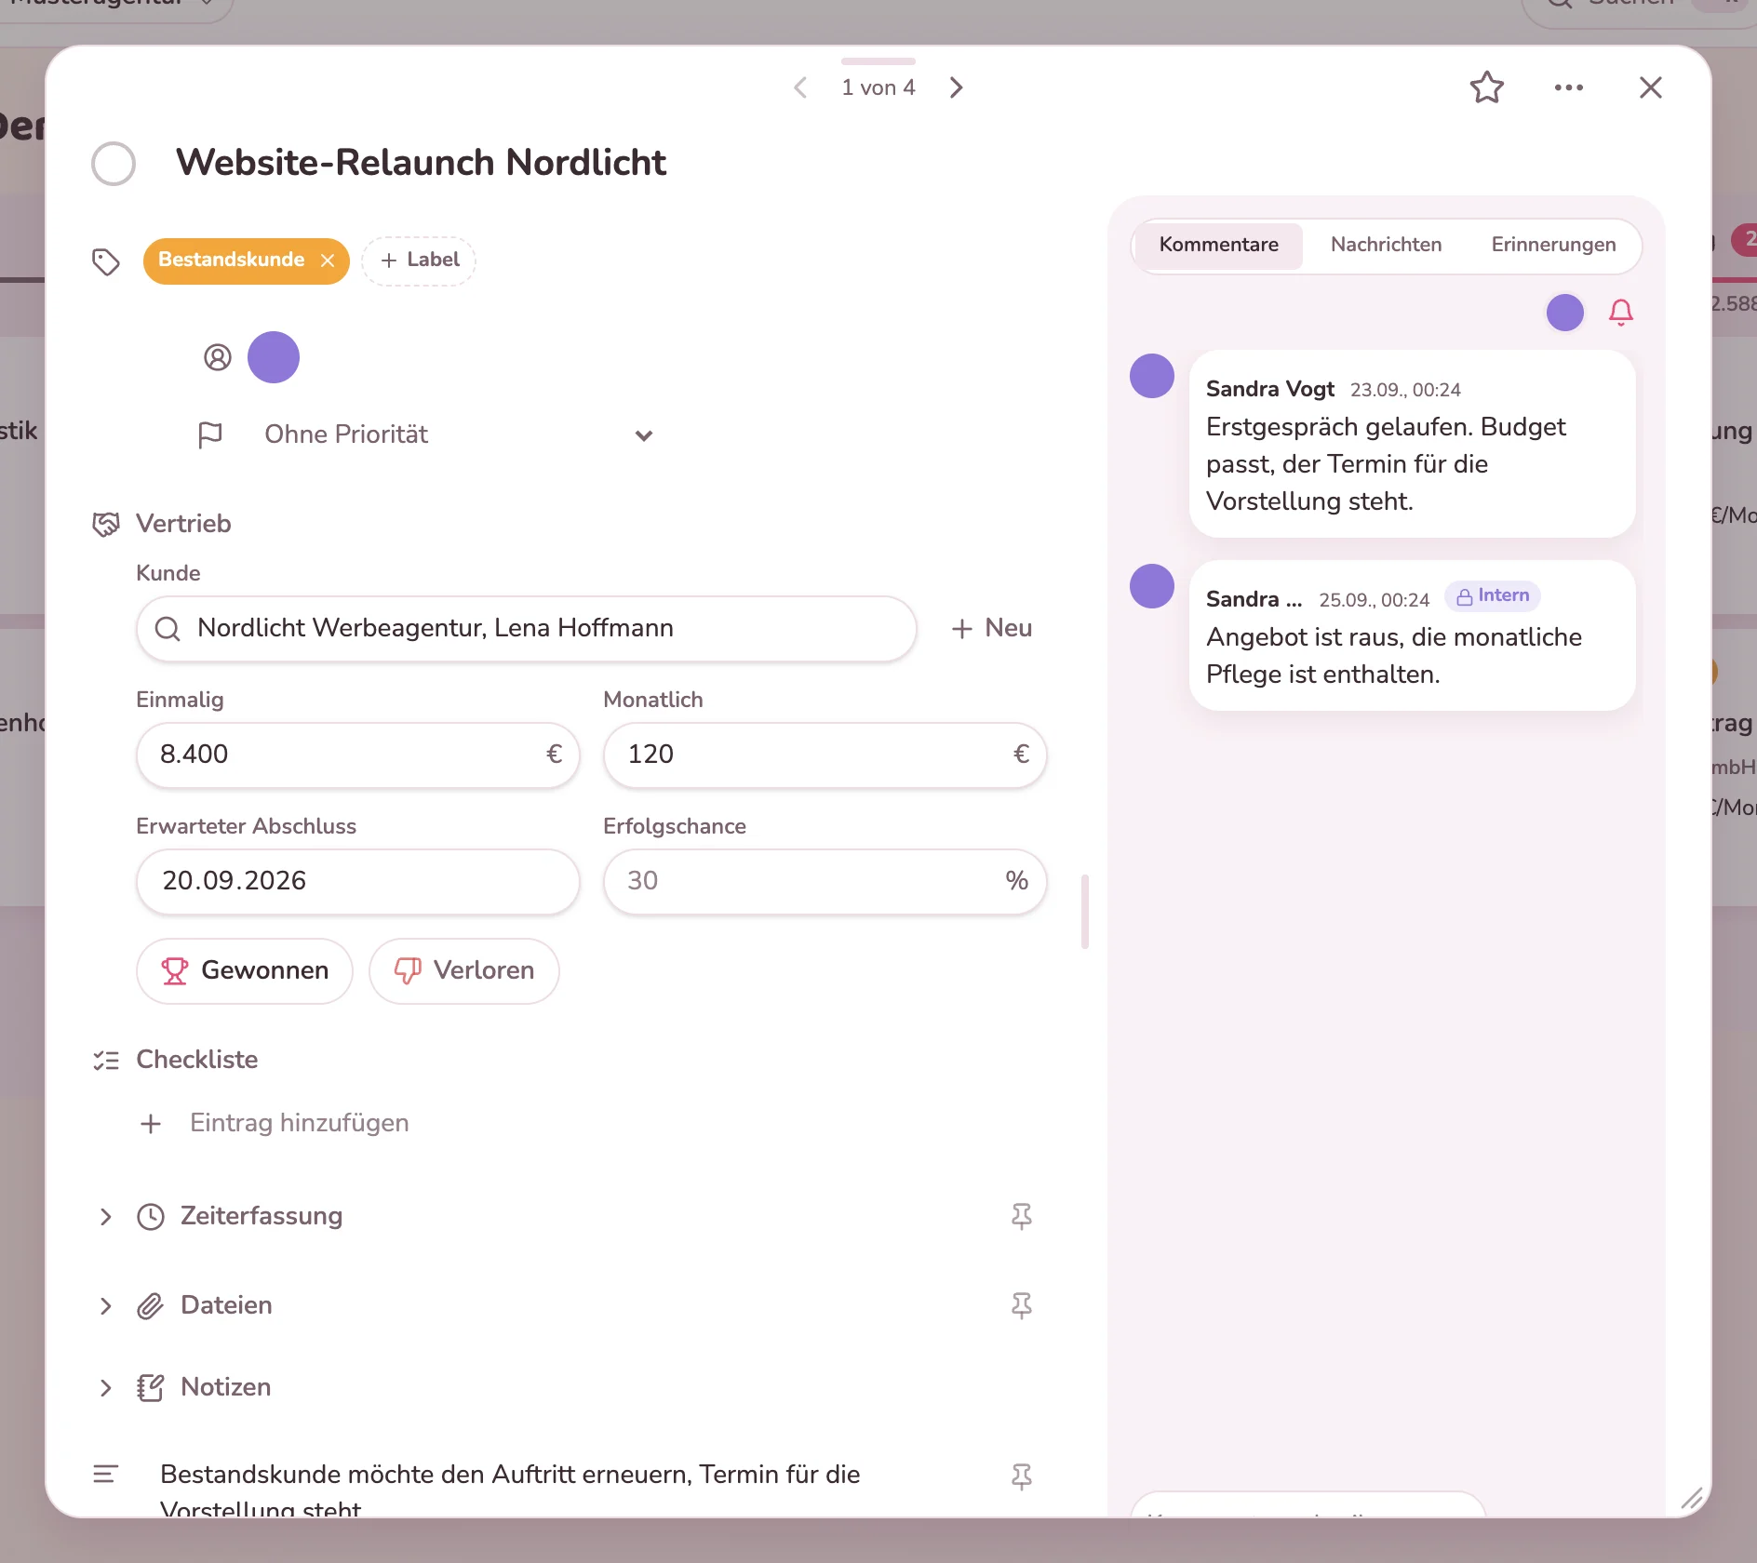Click the assignee person icon

[218, 357]
